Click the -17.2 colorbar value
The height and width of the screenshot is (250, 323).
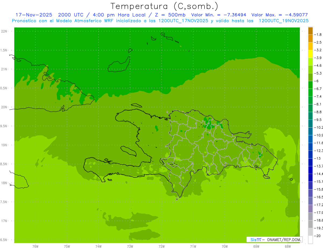click(319, 205)
